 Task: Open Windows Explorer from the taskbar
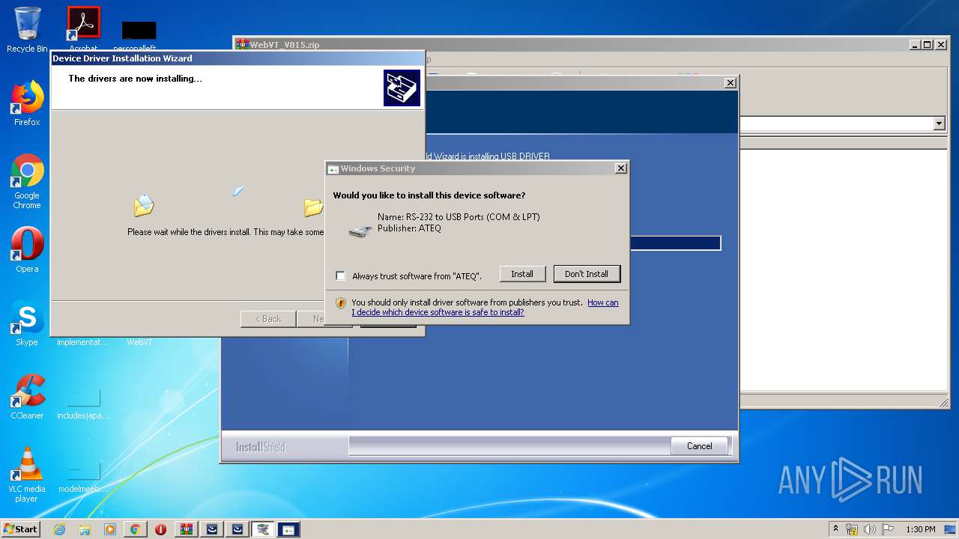pos(85,529)
